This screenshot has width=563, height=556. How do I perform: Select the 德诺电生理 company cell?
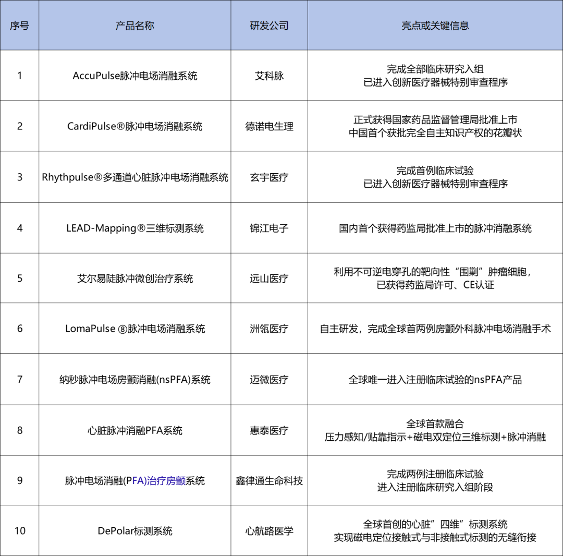click(269, 126)
